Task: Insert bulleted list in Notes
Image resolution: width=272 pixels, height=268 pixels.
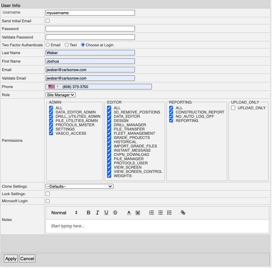Action: coord(160,212)
